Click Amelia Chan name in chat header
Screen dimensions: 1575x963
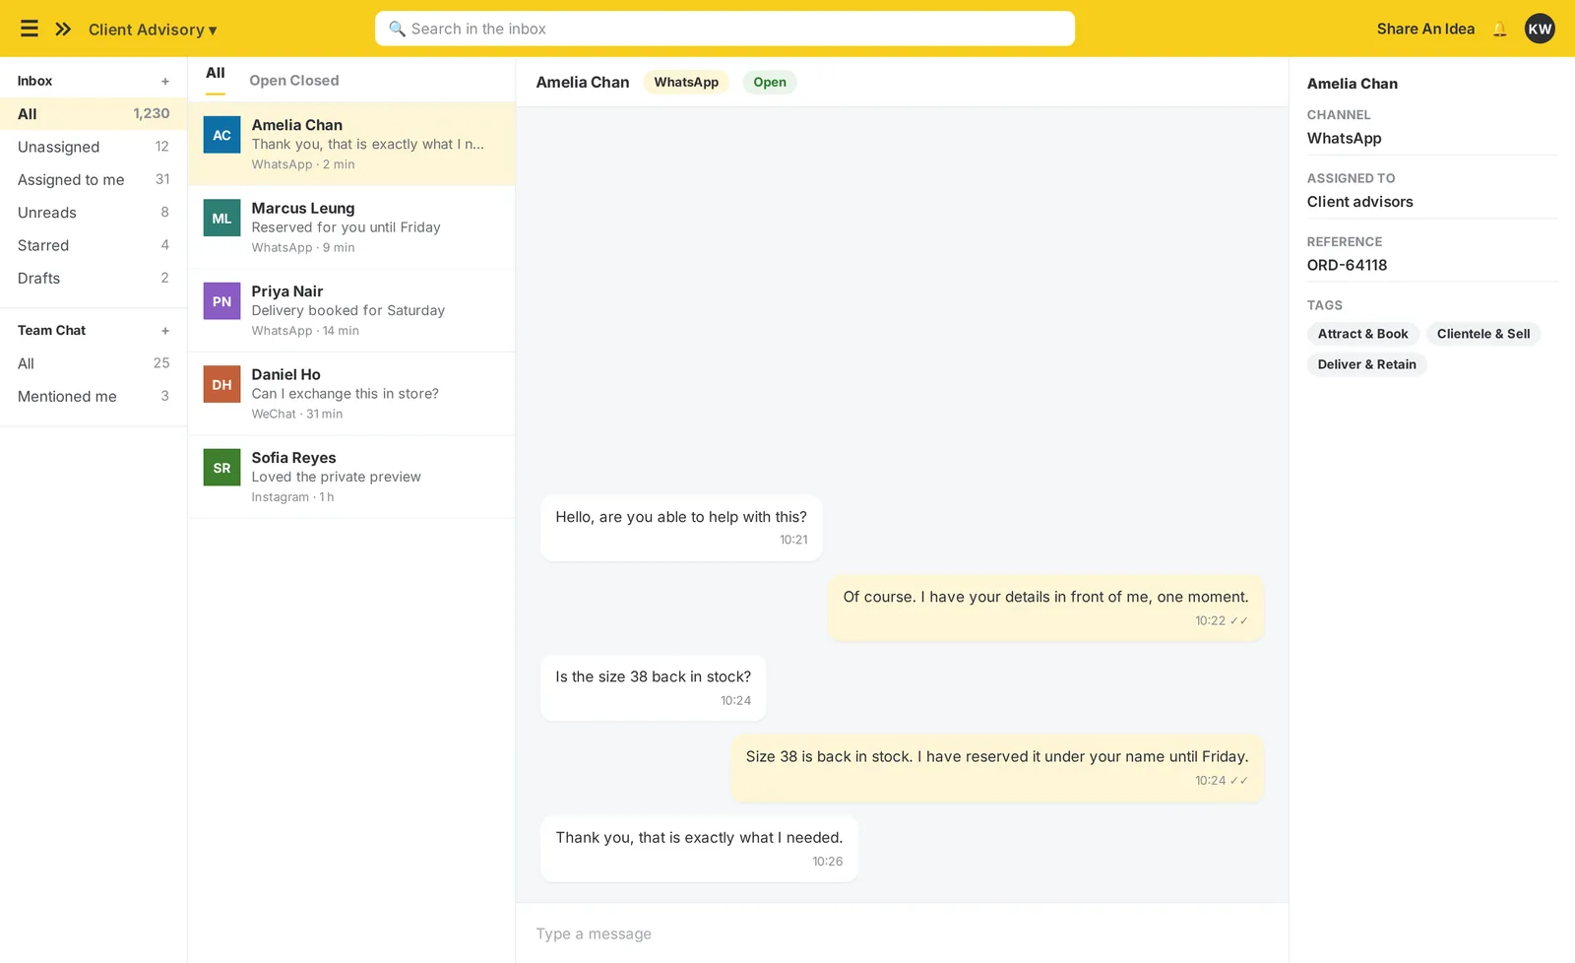[x=583, y=83]
